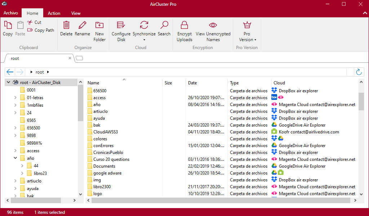Select the 9898ñ% folder in tree
Screen dimensions: 369x216
pos(34,143)
